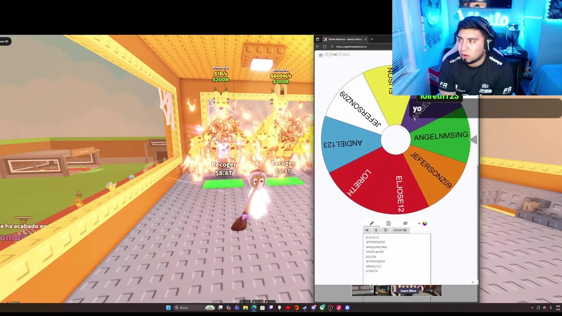562x316 pixels.
Task: Open the Steam icon in the taskbar
Action: click(305, 308)
